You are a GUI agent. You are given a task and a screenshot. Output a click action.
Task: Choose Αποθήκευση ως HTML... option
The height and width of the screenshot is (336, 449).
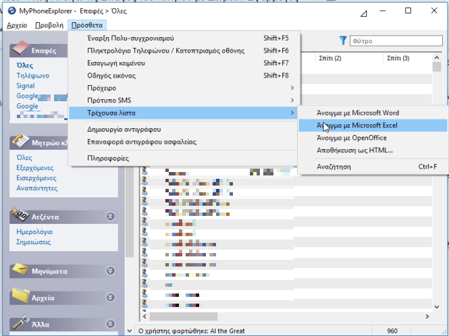354,150
